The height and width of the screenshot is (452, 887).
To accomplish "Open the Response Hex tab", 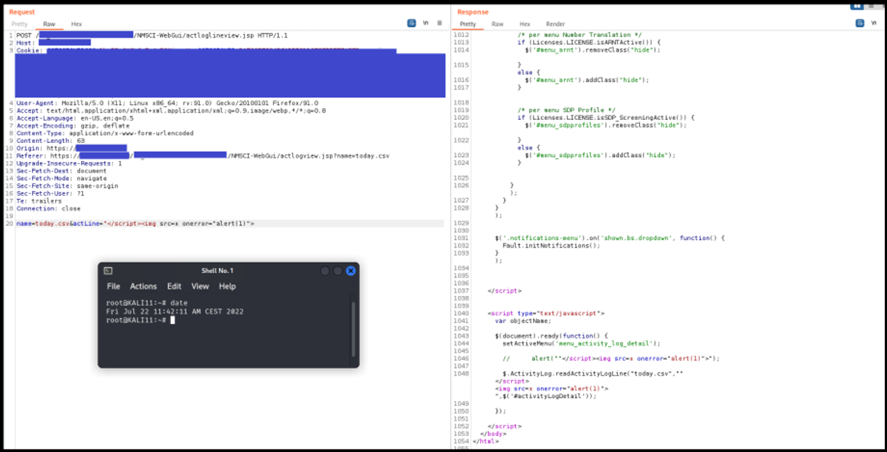I will 525,24.
